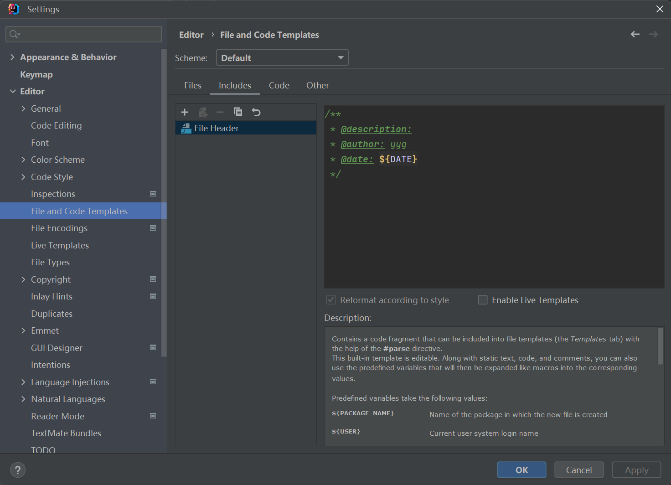Collapse the Editor section
This screenshot has width=671, height=485.
click(x=12, y=91)
